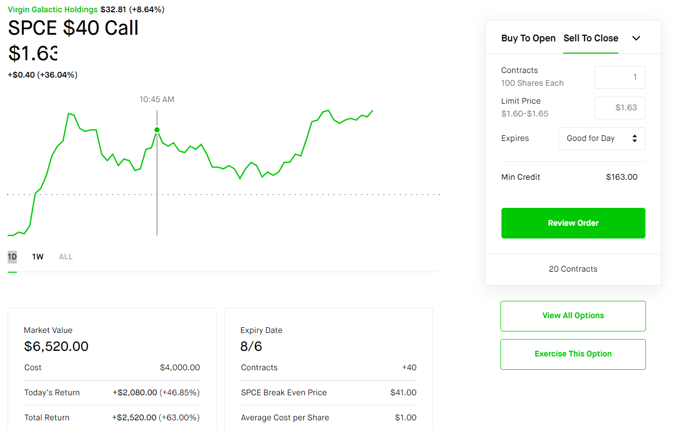
Task: Select the SPCE Break Even Price row
Action: click(328, 392)
